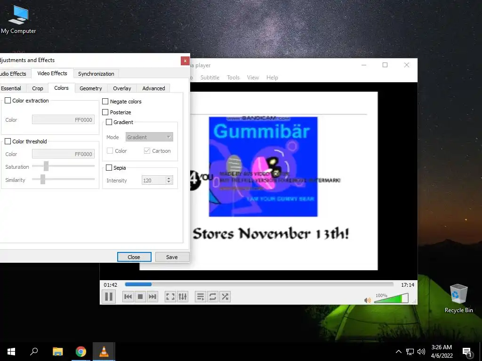Screen dimensions: 482x361
Task: Toggle VLC fullscreen mode icon
Action: click(170, 297)
